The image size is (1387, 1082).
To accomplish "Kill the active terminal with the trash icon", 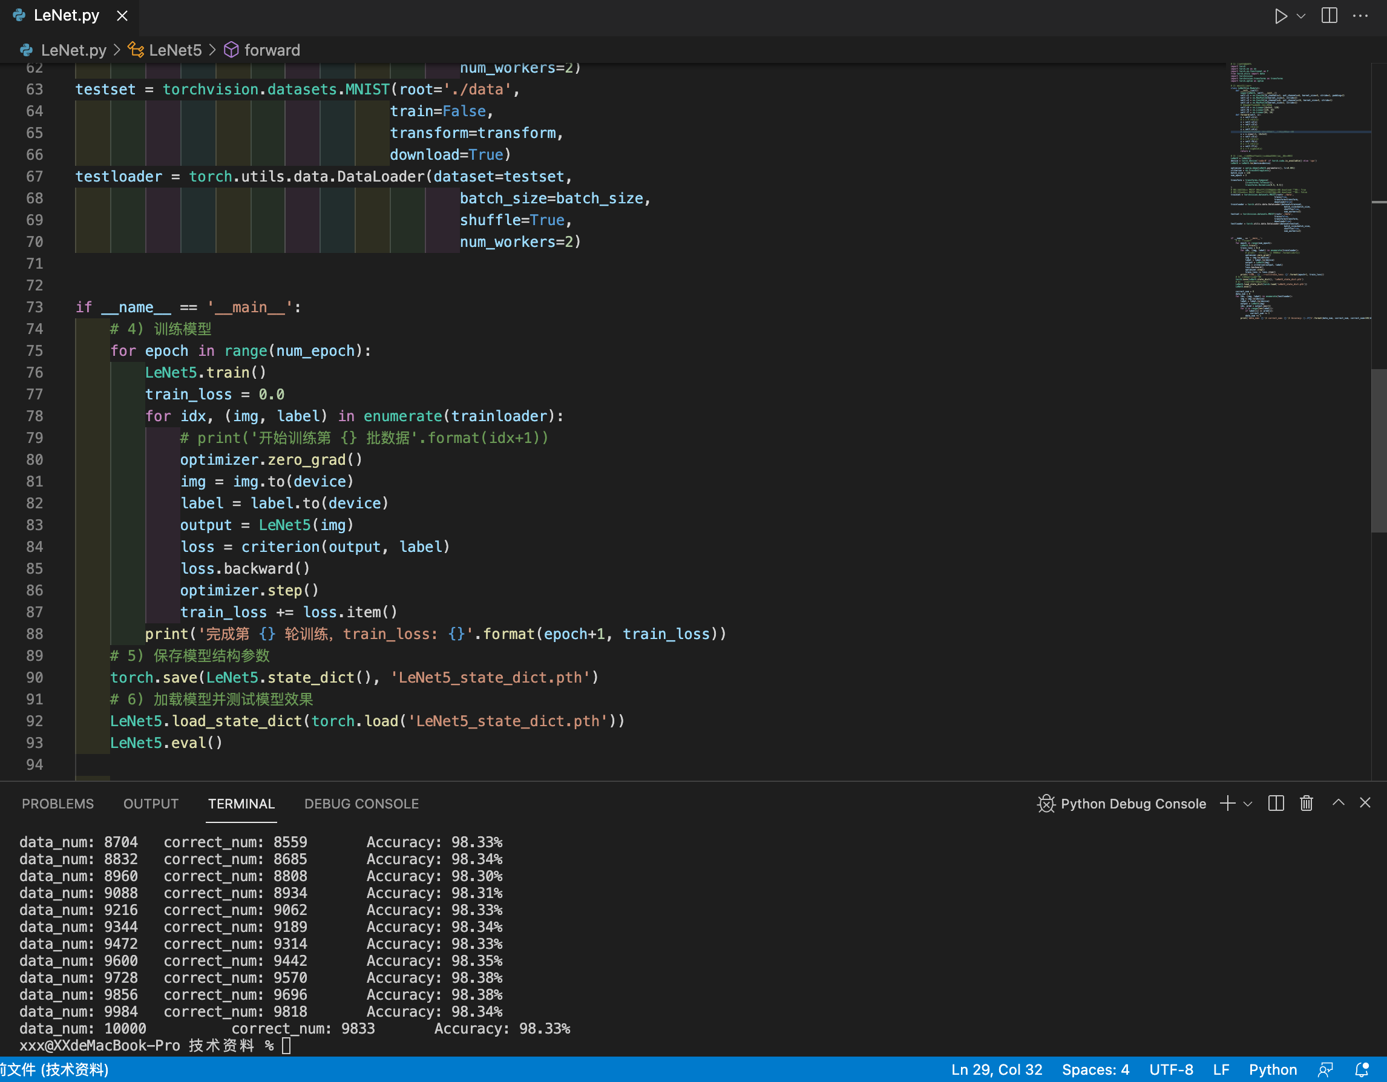I will point(1306,803).
